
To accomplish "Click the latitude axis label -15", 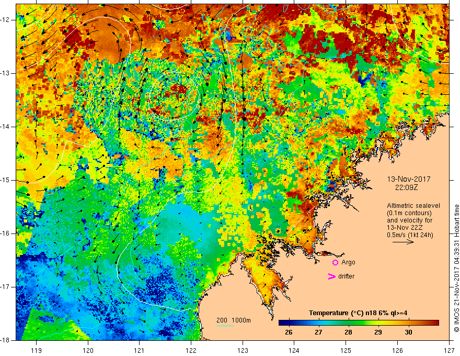I will [5, 180].
